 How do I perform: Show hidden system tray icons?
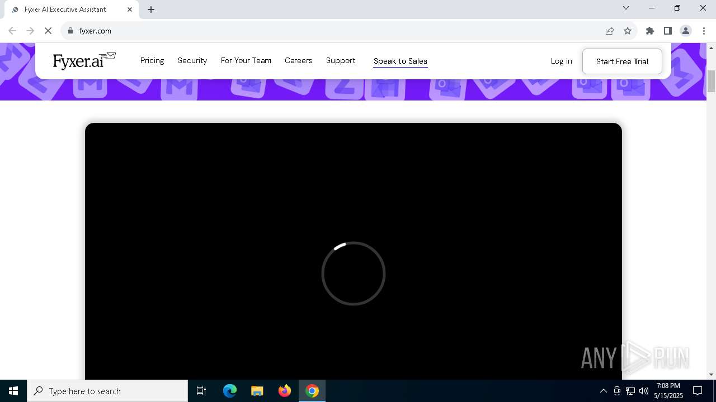coord(604,391)
